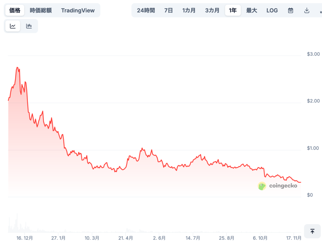This screenshot has height=246, width=322.
Task: Select the 24時間 time range
Action: pos(146,10)
